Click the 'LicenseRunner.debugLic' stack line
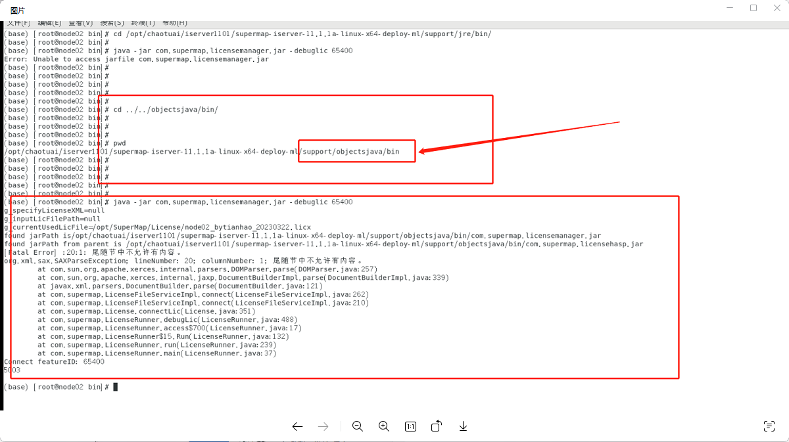The height and width of the screenshot is (442, 789). tap(167, 320)
